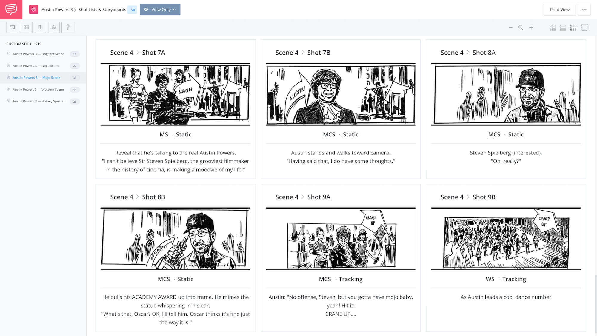Select the thumbnail grid toolbar icon
This screenshot has width=597, height=336.
tap(26, 27)
